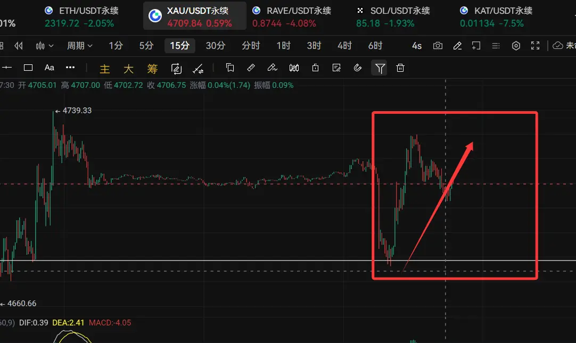
Task: Enter fullscreen with the expand icon
Action: (535, 46)
